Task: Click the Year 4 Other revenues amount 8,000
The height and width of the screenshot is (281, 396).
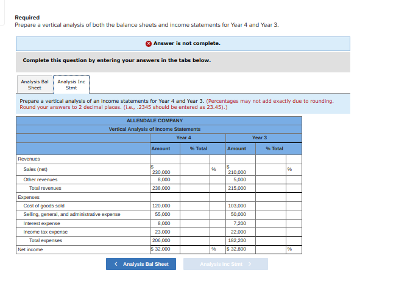Action: [165, 179]
